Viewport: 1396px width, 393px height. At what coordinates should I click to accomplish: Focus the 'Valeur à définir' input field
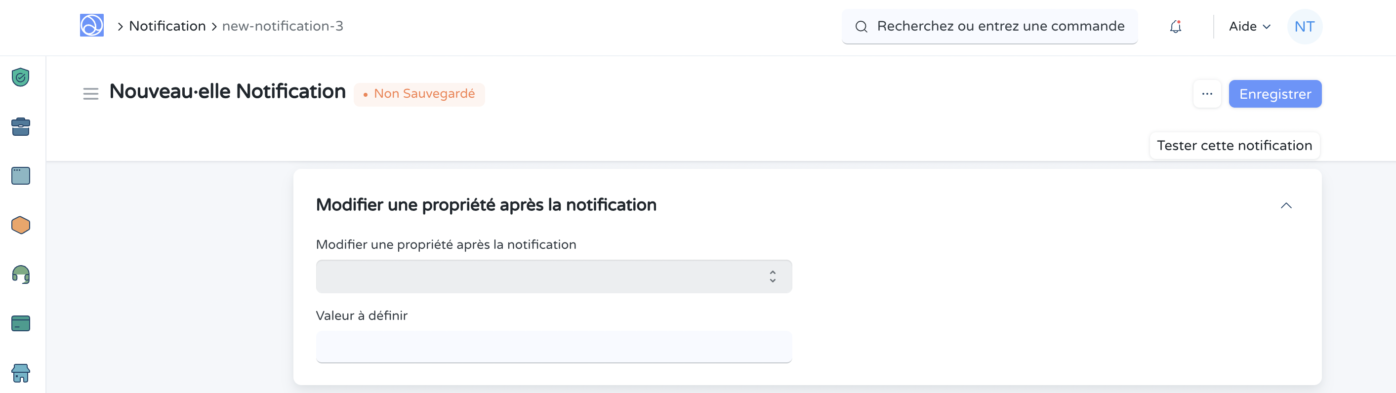[553, 347]
